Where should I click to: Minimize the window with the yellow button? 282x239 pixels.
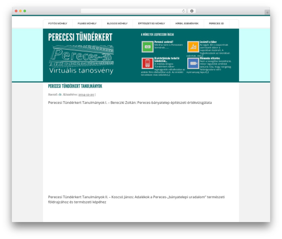click(x=20, y=11)
